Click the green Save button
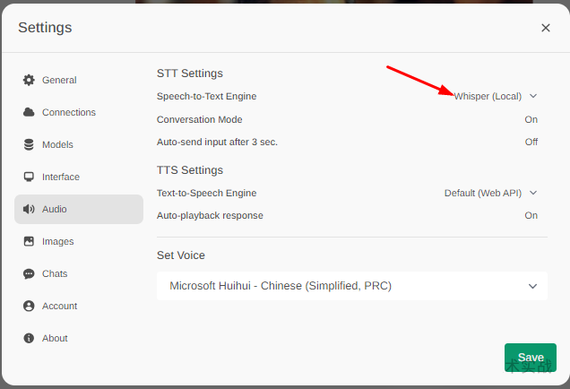The height and width of the screenshot is (389, 570). 530,357
